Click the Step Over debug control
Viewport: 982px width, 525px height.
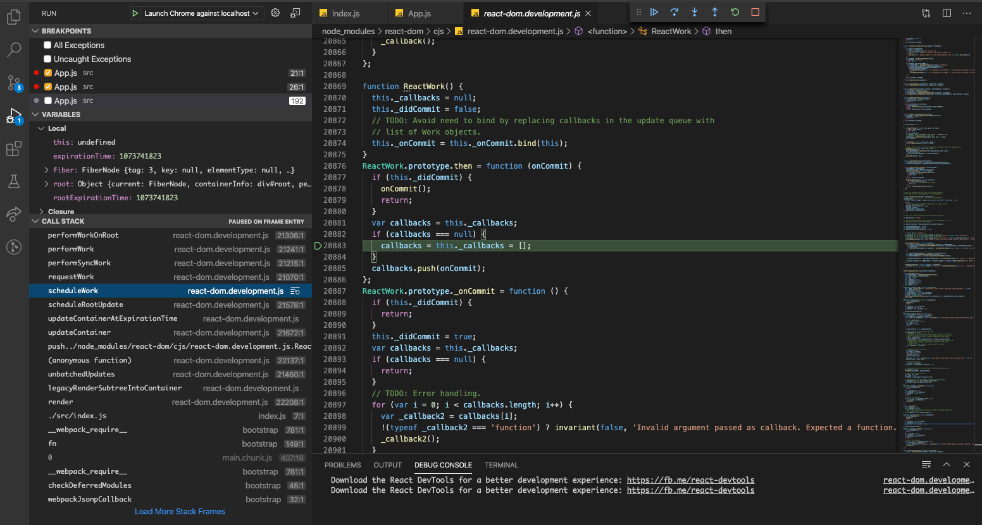(674, 11)
